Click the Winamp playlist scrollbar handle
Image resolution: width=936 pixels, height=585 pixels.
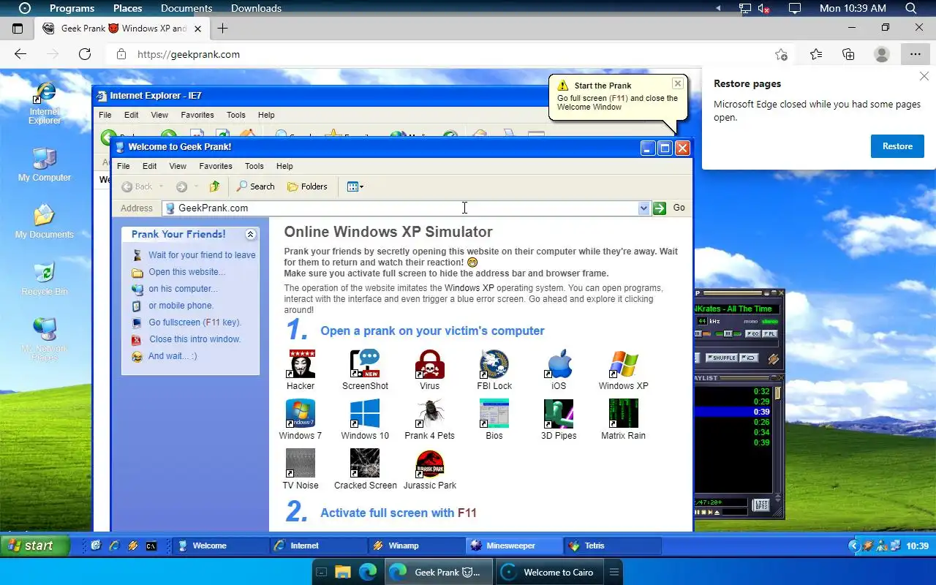pyautogui.click(x=778, y=393)
